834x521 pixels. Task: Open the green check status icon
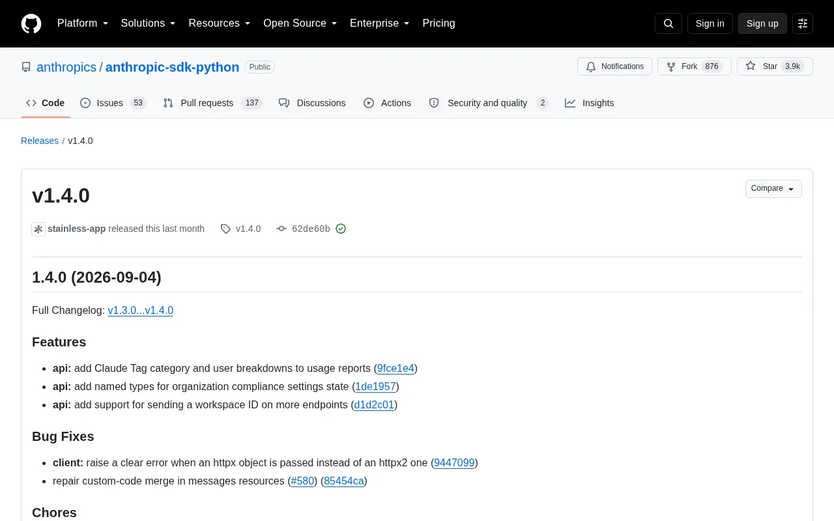tap(341, 229)
